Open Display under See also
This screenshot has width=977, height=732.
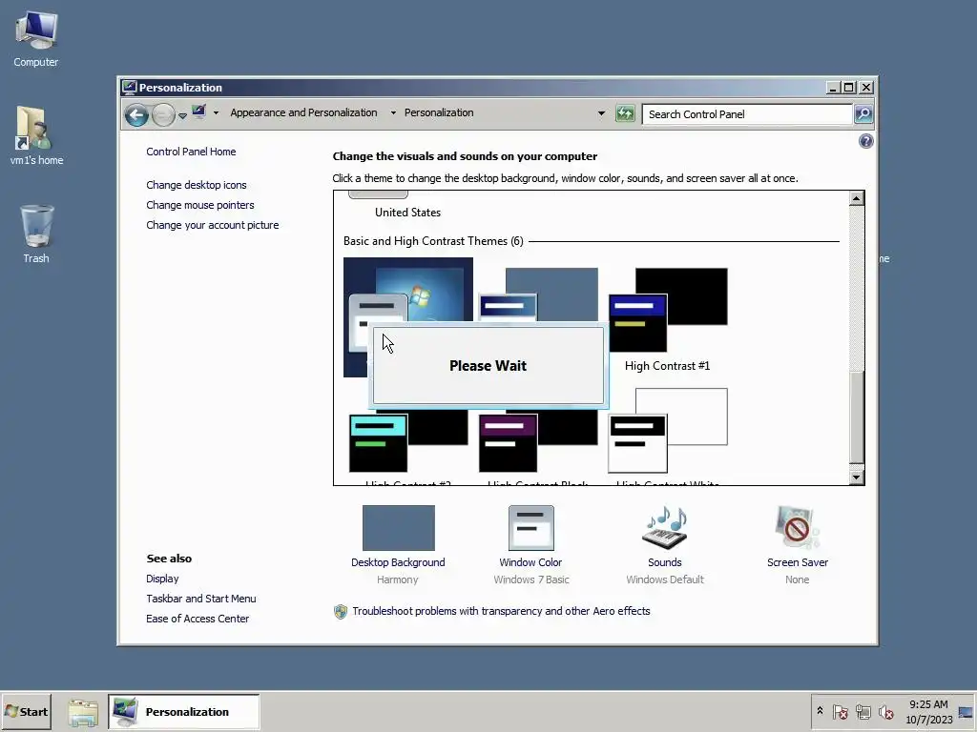pyautogui.click(x=162, y=579)
